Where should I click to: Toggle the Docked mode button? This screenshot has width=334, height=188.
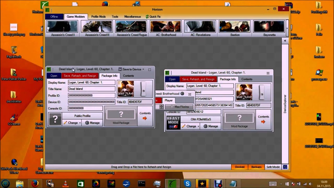[x=240, y=167]
